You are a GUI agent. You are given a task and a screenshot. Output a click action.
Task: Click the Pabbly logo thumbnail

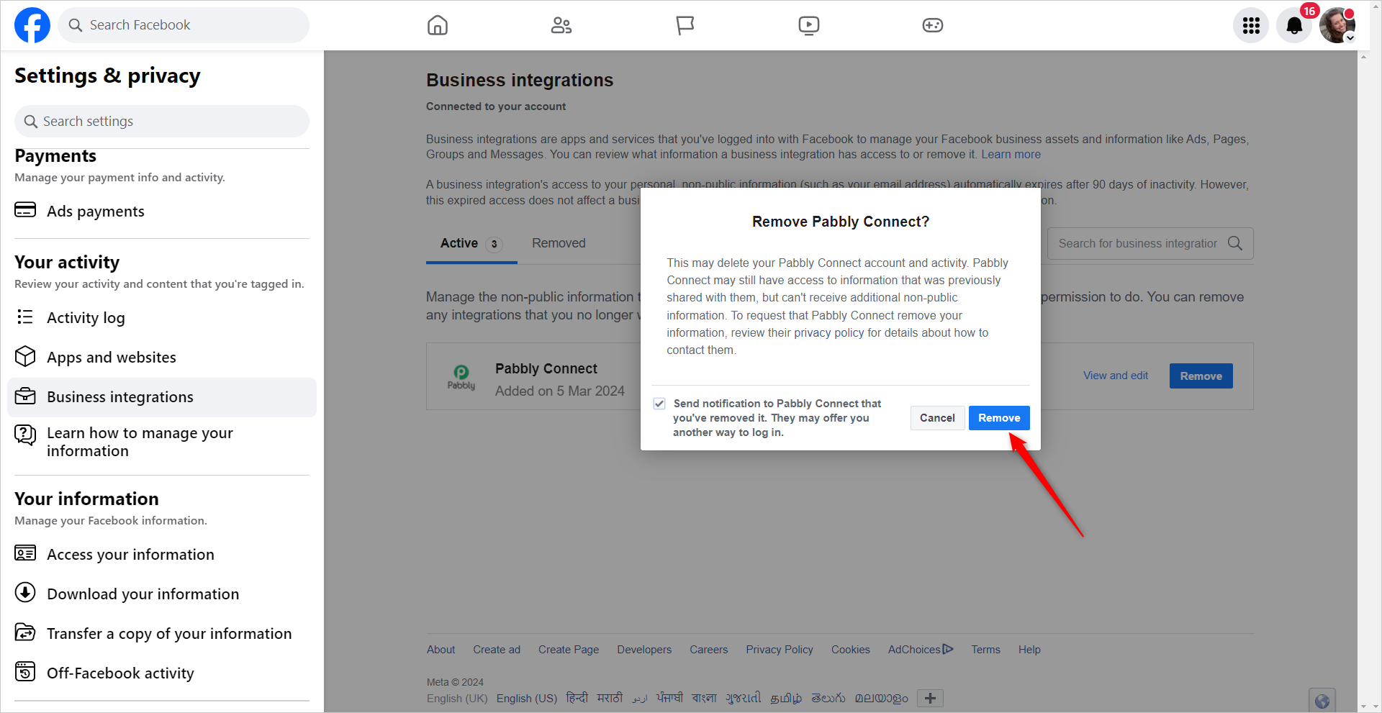tap(461, 376)
